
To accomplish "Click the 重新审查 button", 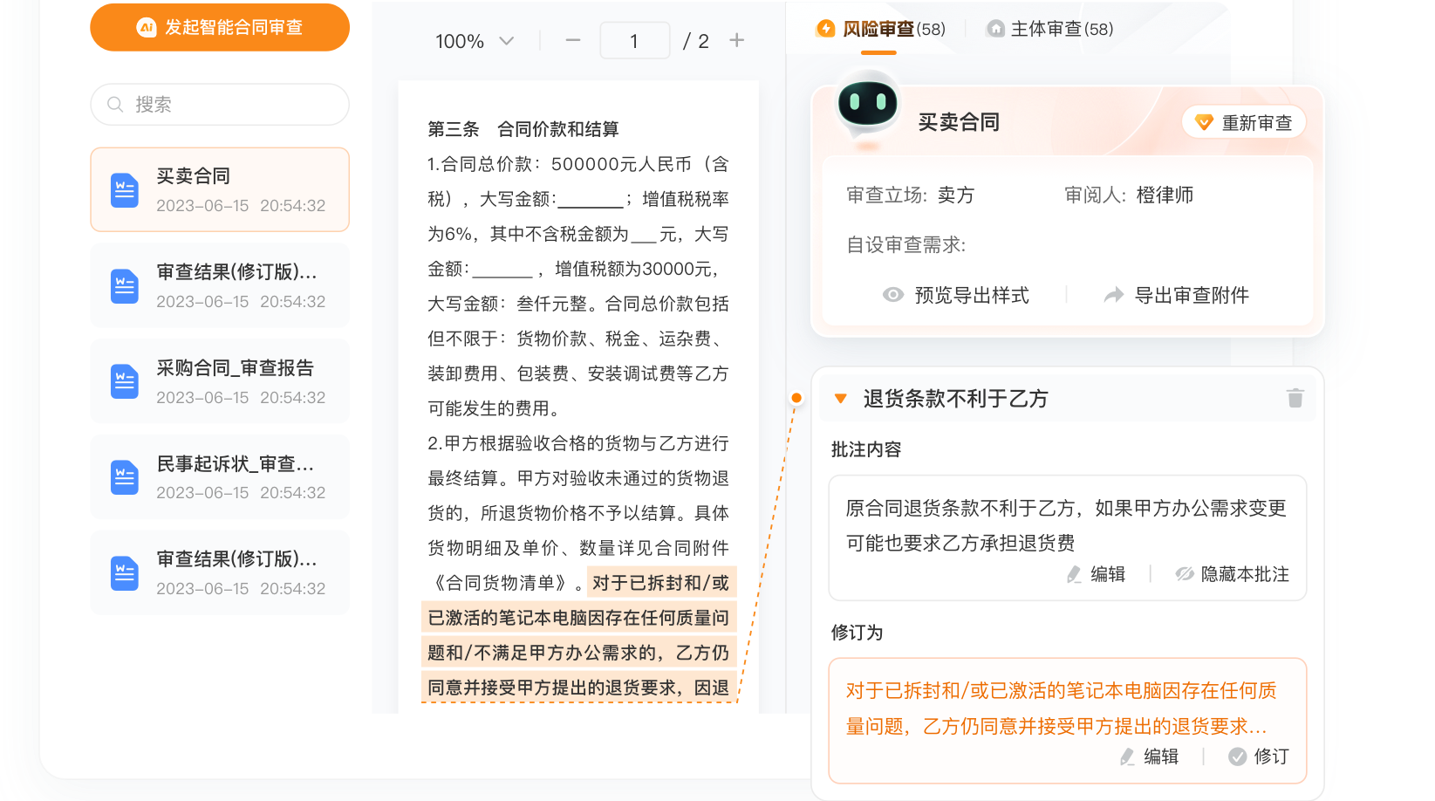I will (x=1244, y=122).
